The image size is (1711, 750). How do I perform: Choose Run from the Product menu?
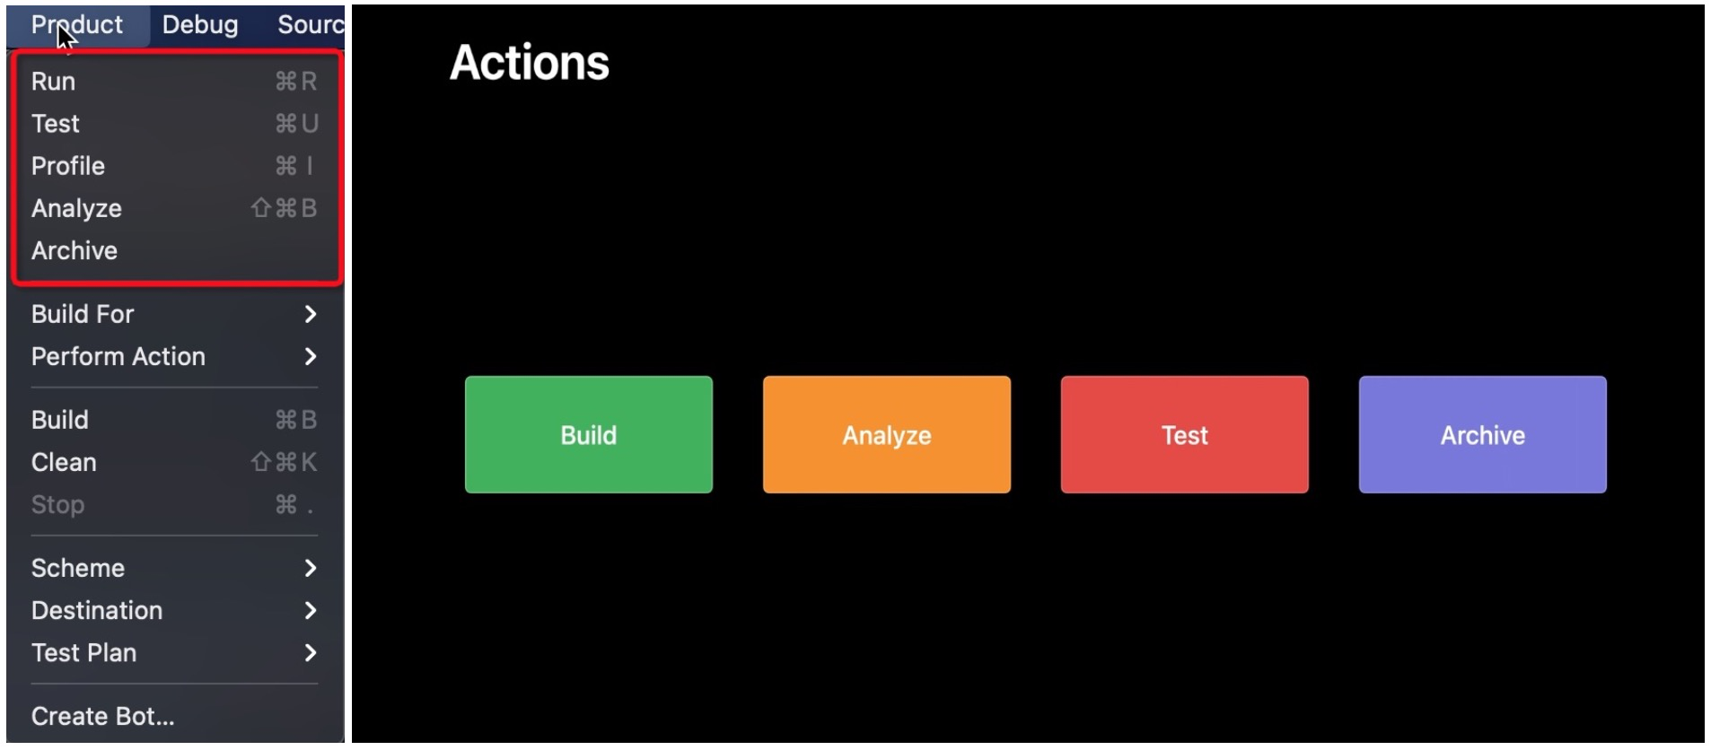coord(175,82)
